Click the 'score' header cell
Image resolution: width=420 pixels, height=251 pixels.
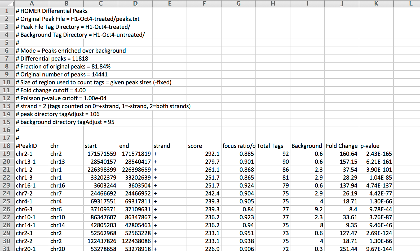204,146
